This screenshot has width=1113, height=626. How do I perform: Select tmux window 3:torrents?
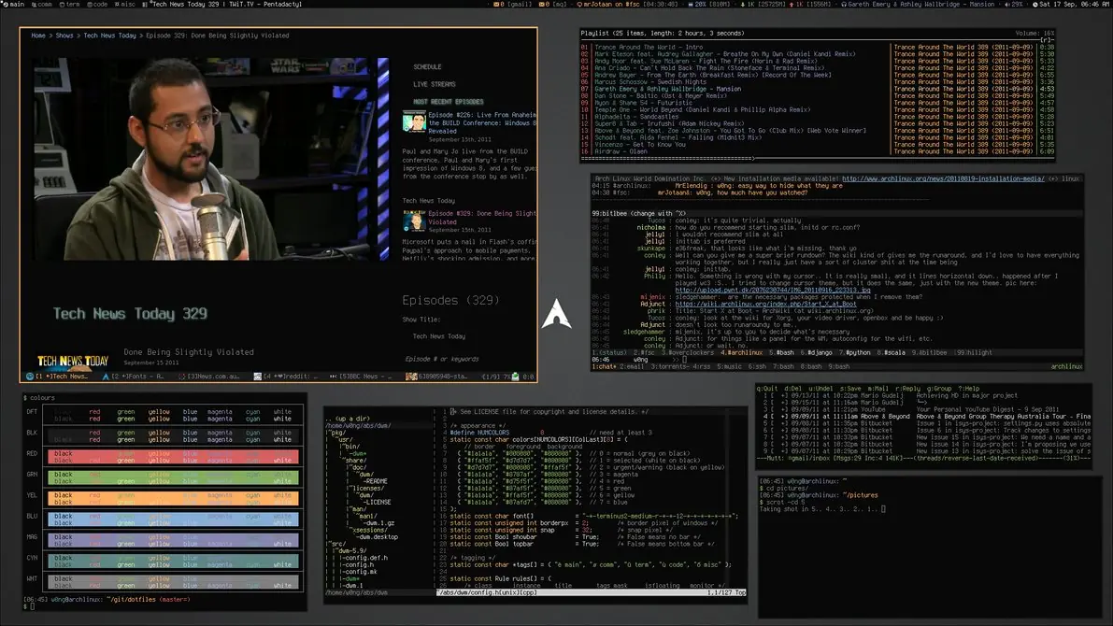[x=669, y=367]
